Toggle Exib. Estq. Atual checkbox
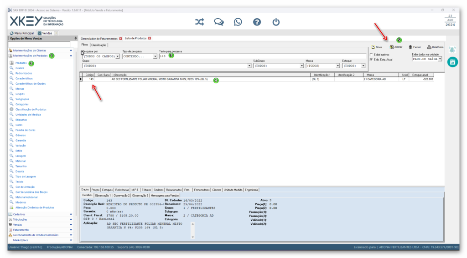 371,60
